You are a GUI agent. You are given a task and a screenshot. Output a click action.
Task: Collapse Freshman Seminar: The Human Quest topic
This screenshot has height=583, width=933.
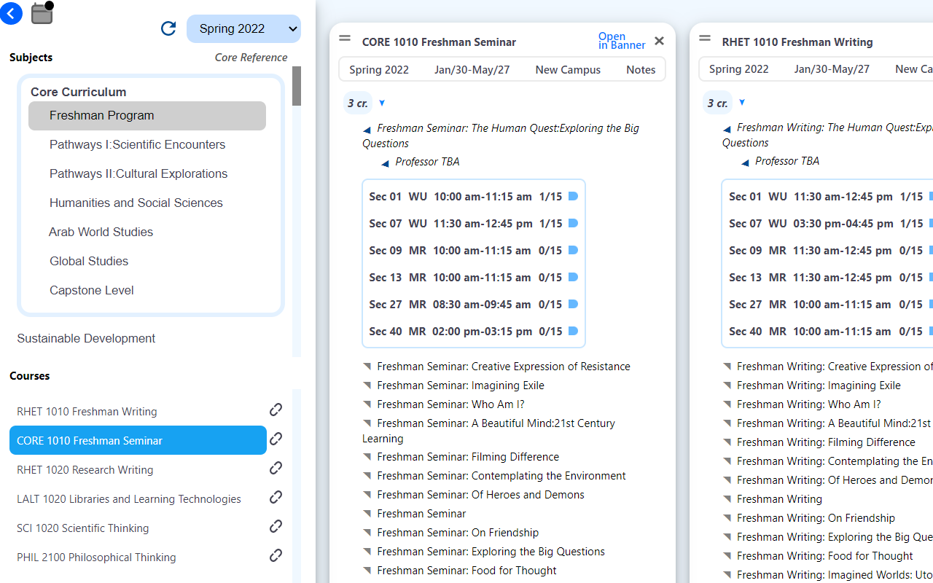pyautogui.click(x=367, y=130)
